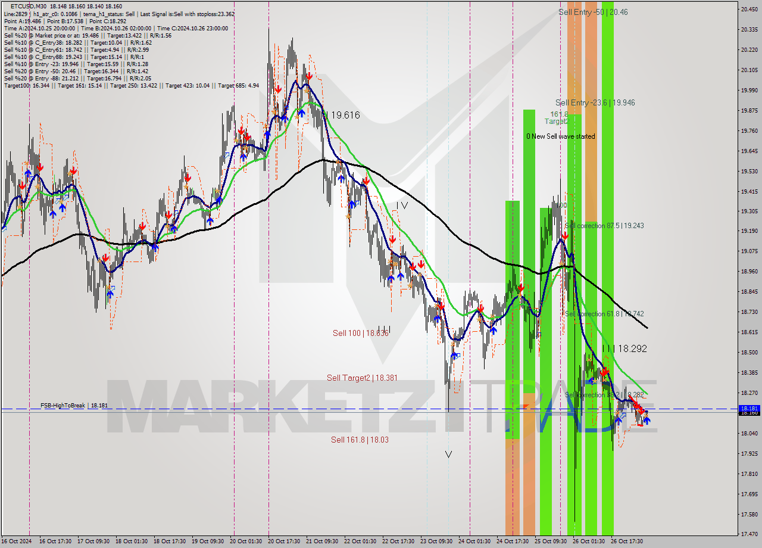Click the 20.105 price axis label
Viewport: 762px width, 548px height.
pos(749,70)
